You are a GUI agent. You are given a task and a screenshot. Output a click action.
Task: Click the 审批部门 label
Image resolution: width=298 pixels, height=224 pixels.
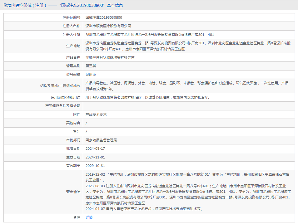pos(73,140)
